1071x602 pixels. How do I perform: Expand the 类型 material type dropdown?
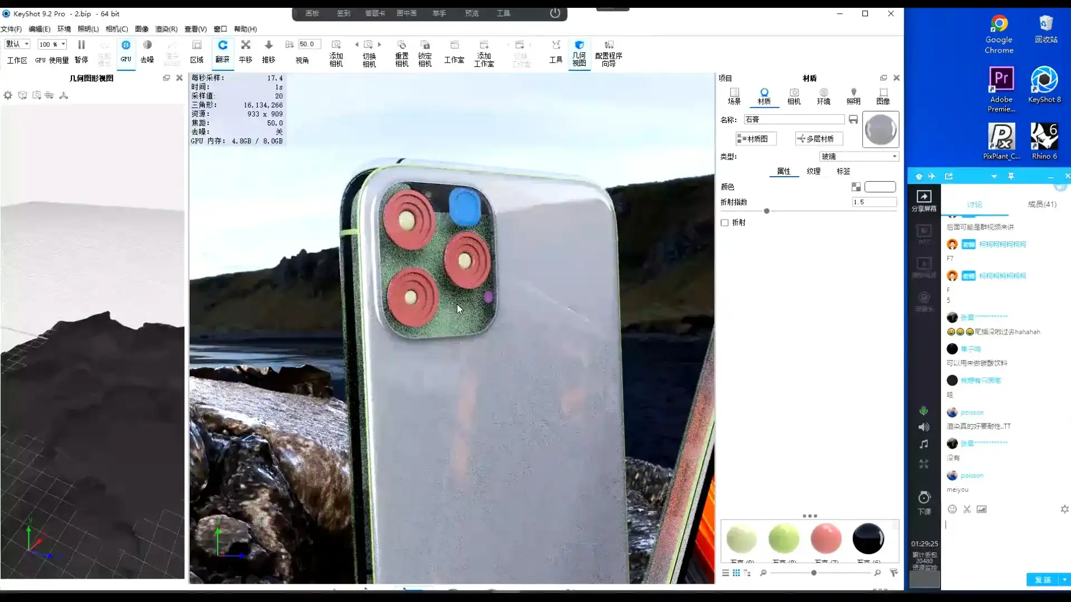click(x=859, y=157)
